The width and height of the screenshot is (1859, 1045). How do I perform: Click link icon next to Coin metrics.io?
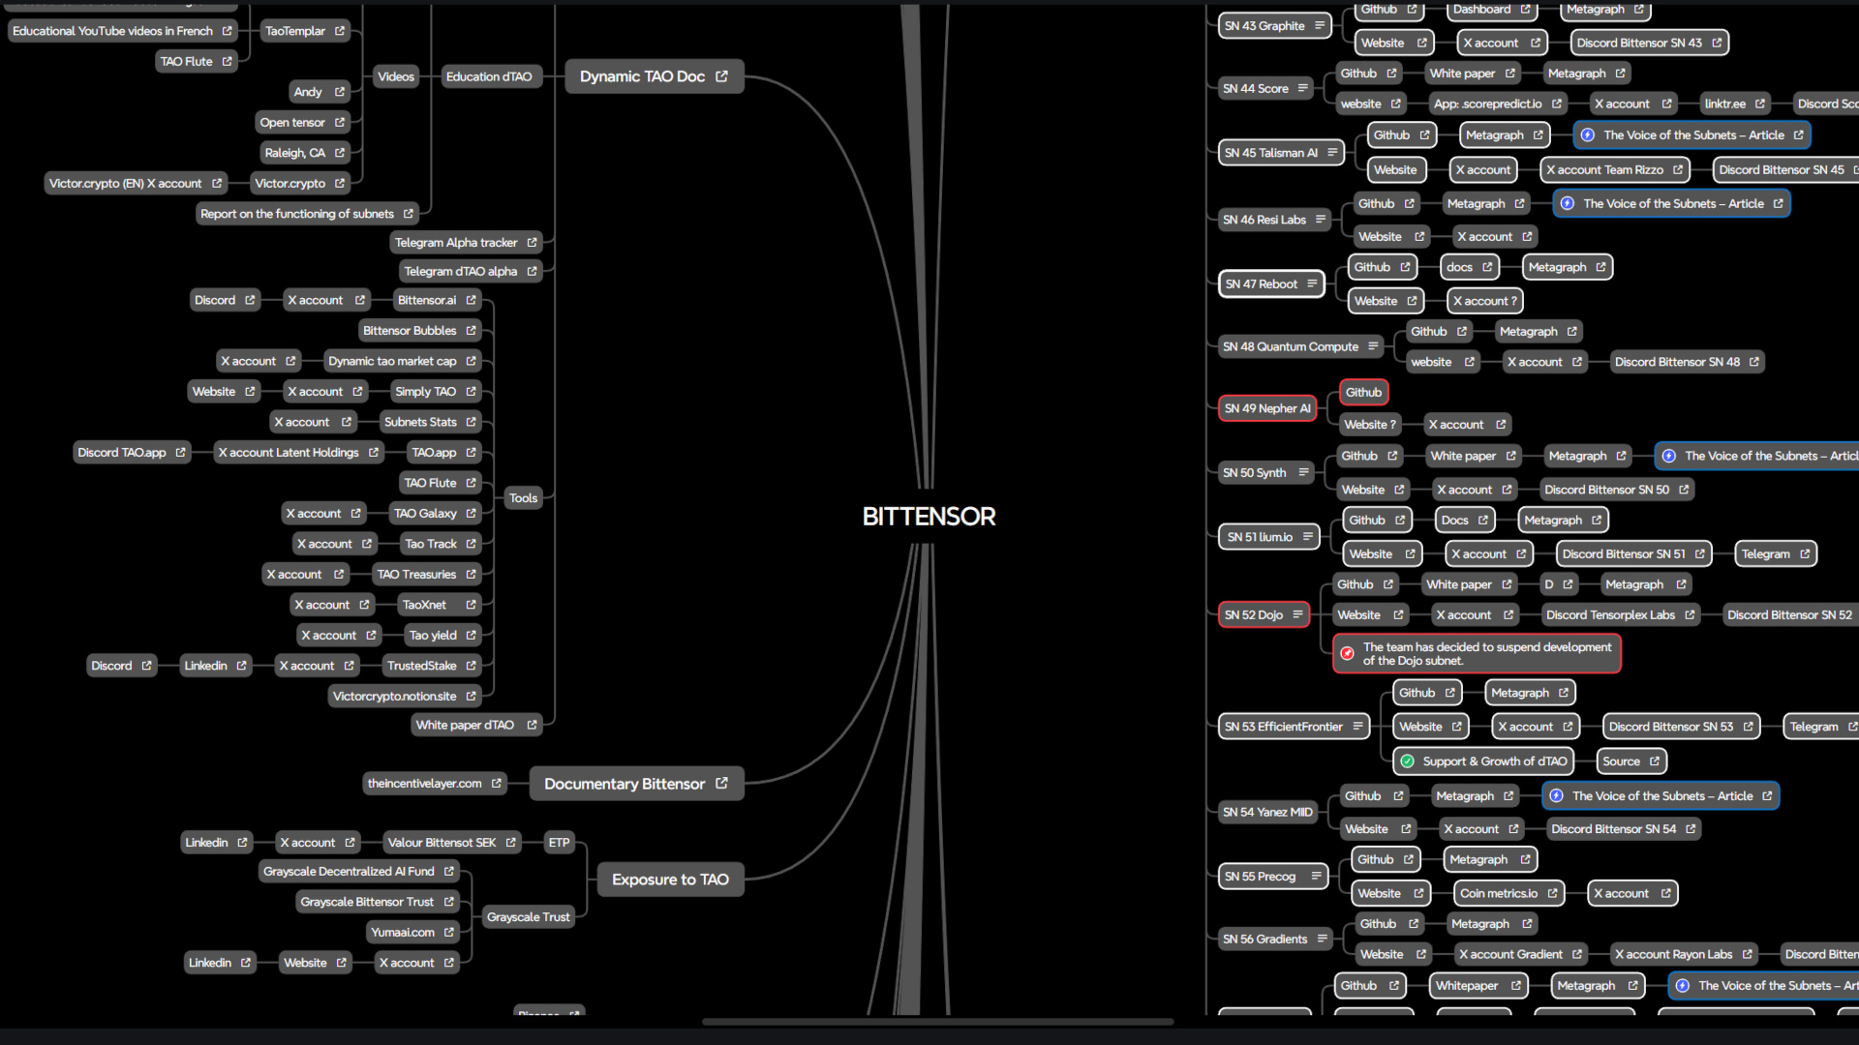[1552, 893]
